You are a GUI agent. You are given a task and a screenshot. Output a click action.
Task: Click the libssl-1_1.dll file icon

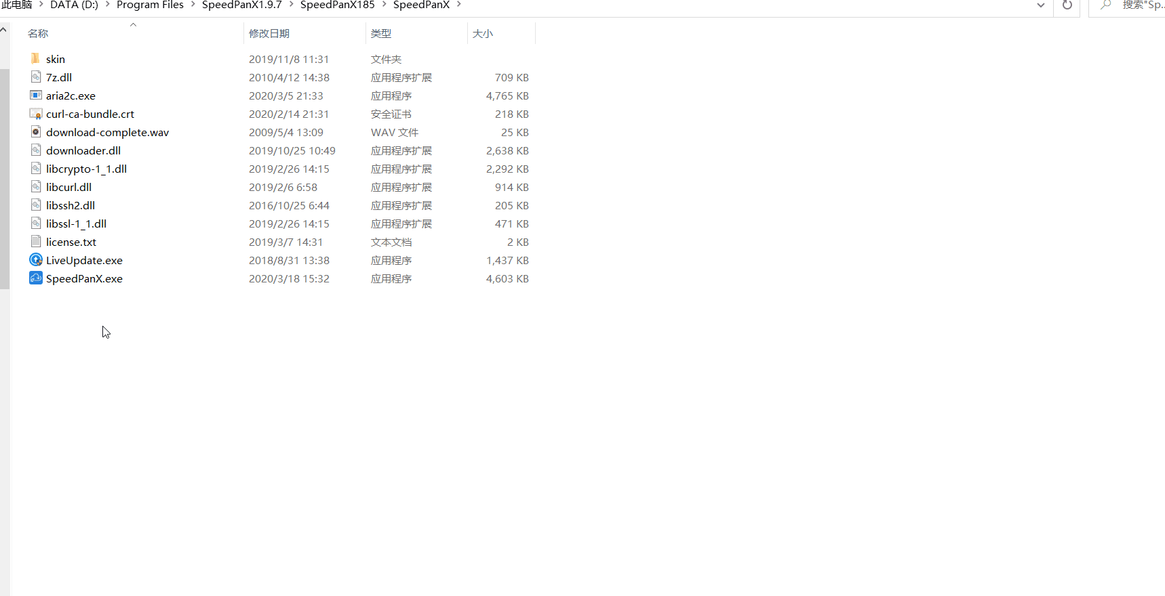coord(36,223)
